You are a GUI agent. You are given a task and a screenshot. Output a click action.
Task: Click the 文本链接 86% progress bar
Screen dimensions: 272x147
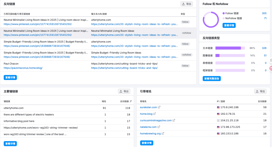(230, 48)
